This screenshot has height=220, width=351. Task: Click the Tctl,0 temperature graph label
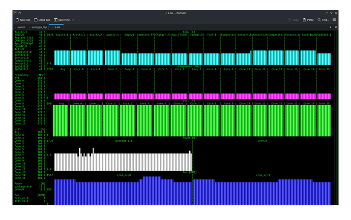point(212,35)
